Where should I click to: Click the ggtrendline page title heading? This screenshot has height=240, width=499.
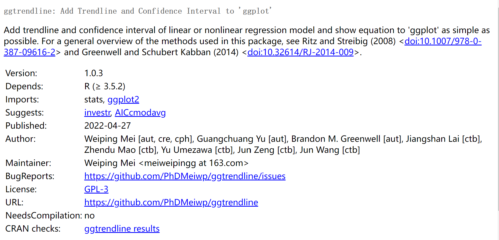coord(138,11)
